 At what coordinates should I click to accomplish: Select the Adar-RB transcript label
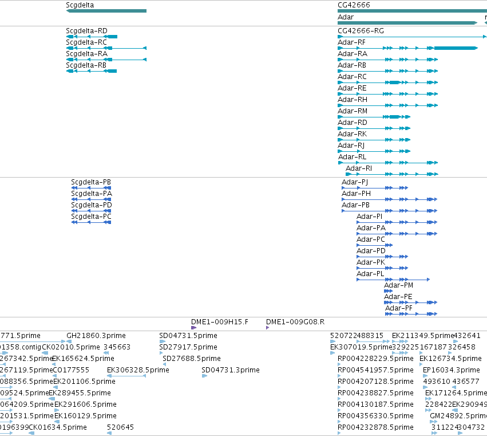point(351,65)
